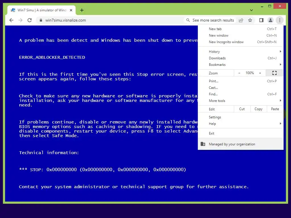Close the three-dot Chrome menu button
The image size is (291, 218).
280,20
